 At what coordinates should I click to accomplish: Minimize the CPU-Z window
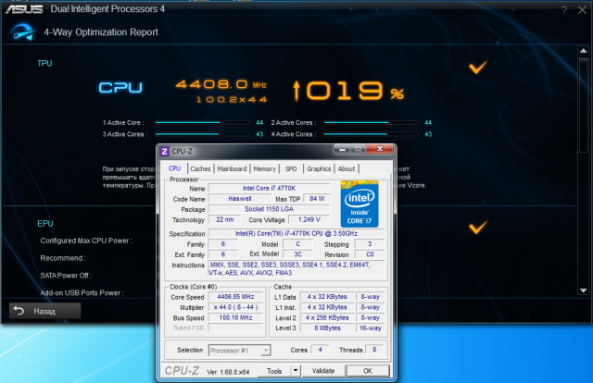(x=343, y=149)
